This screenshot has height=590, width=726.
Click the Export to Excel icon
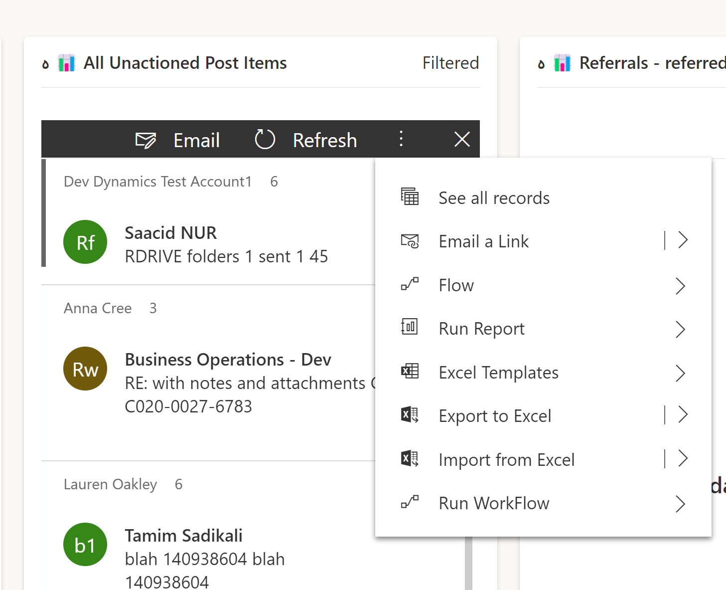410,415
